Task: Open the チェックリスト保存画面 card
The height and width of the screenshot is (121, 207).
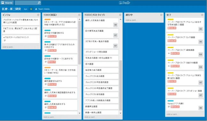Action: pos(101,94)
